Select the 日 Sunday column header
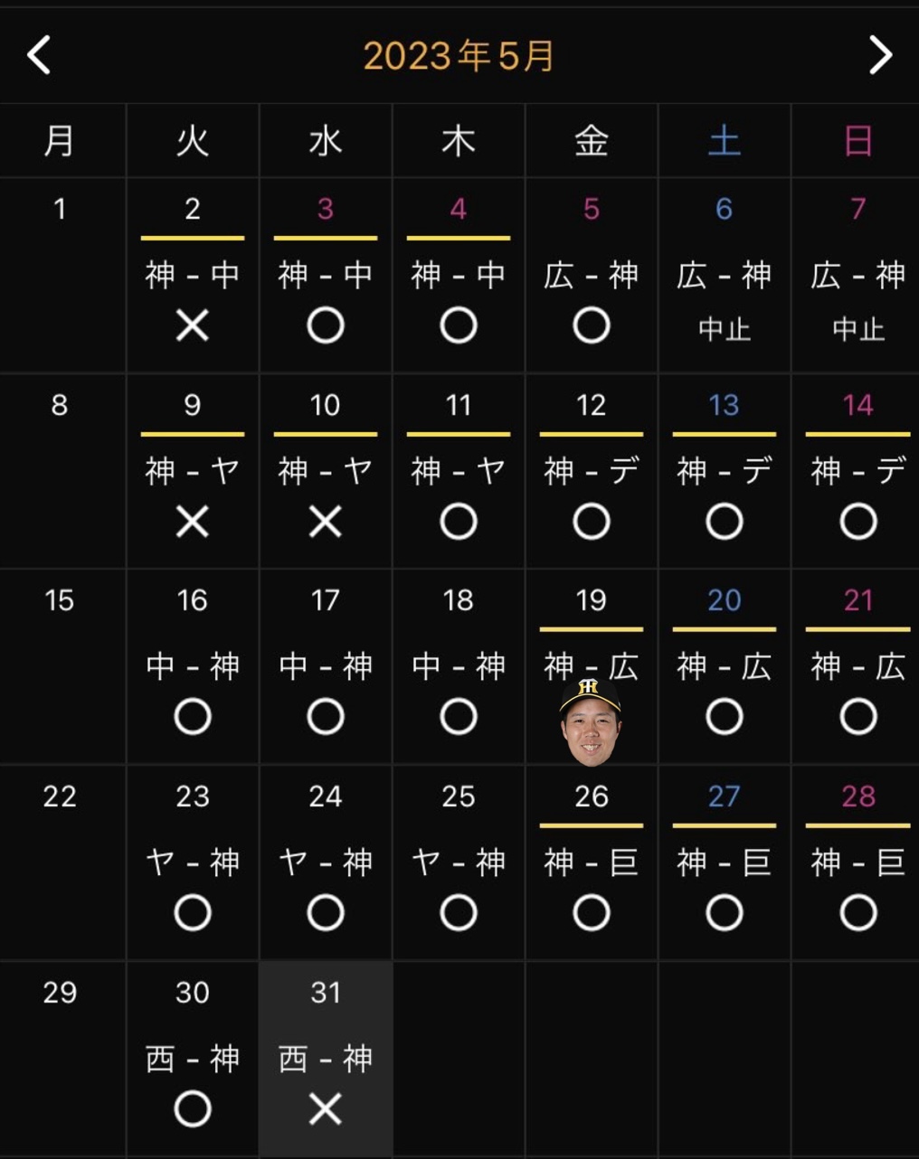Image resolution: width=919 pixels, height=1159 pixels. 857,141
